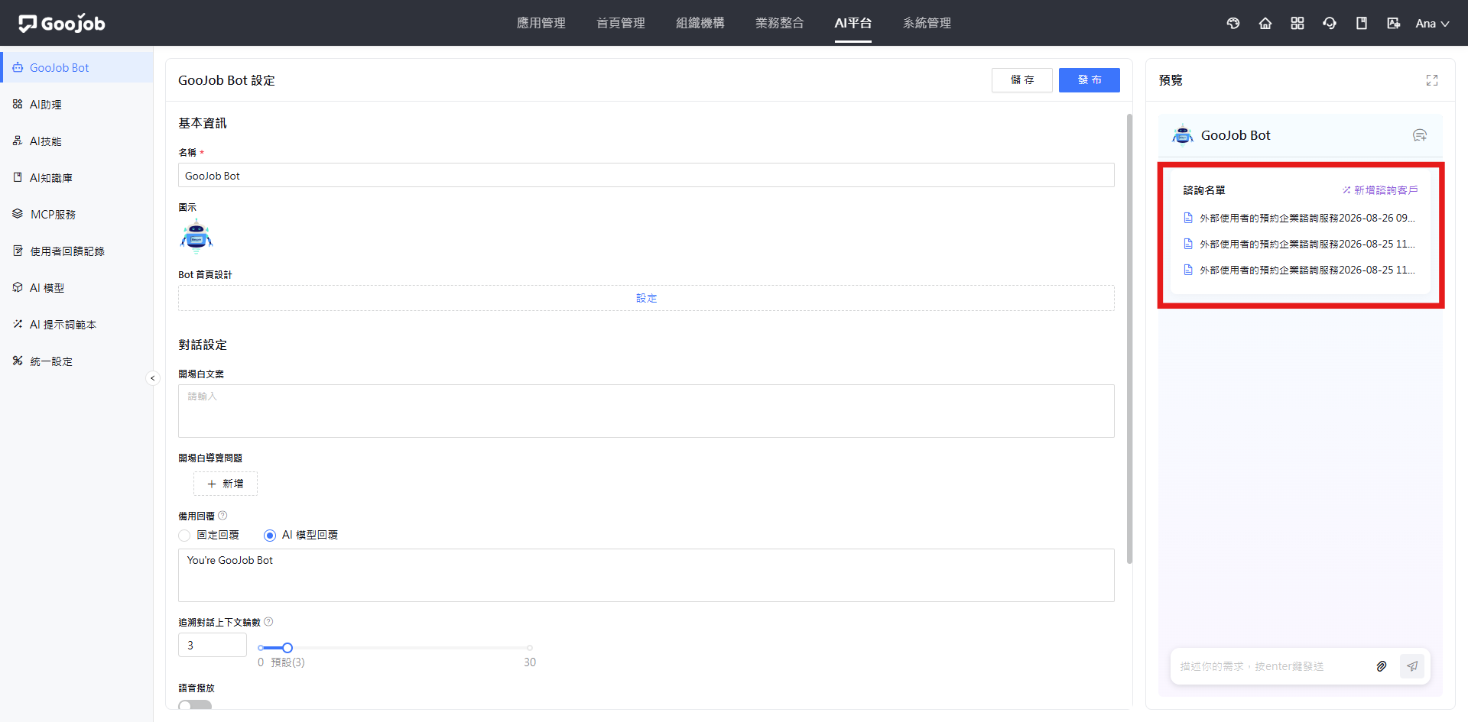This screenshot has width=1468, height=722.
Task: Click the context rounds slider handle
Action: click(x=287, y=648)
